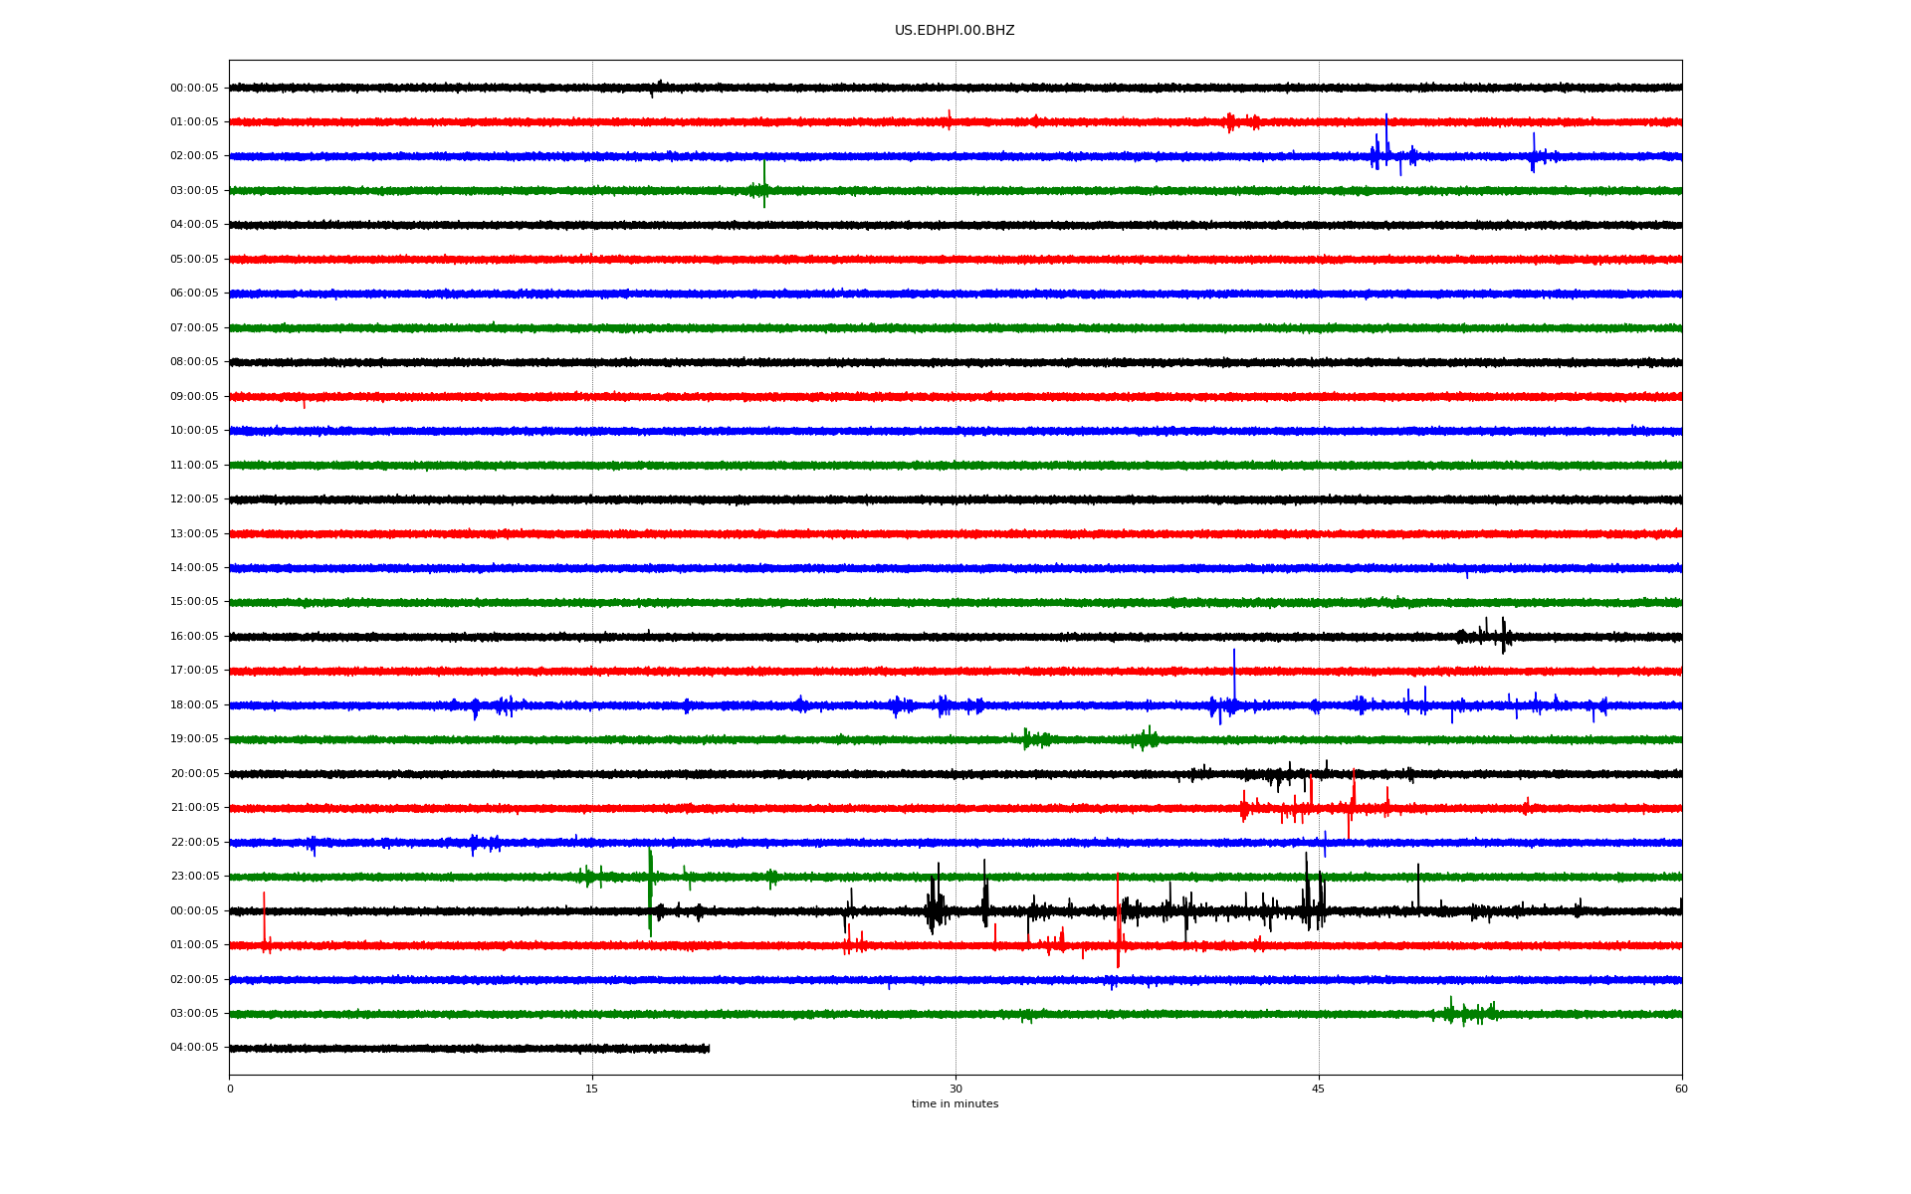The image size is (1911, 1194).
Task: Click the 00:00:05 top row time label
Action: coord(194,89)
